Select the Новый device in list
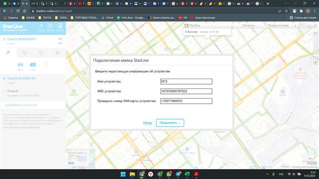Image resolution: width=319 pixels, height=179 pixels. 13,91
